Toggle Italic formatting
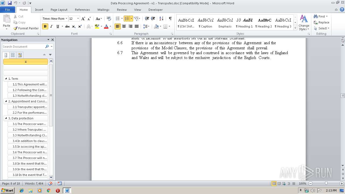Viewport: 345px width, 194px height. click(51, 26)
